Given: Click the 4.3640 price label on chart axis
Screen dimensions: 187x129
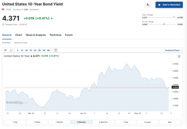Looking at the screenshot, I should click(175, 87).
